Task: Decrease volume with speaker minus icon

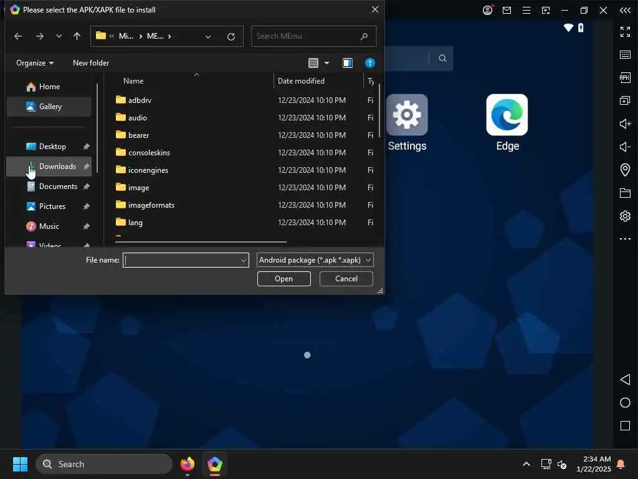Action: (625, 147)
